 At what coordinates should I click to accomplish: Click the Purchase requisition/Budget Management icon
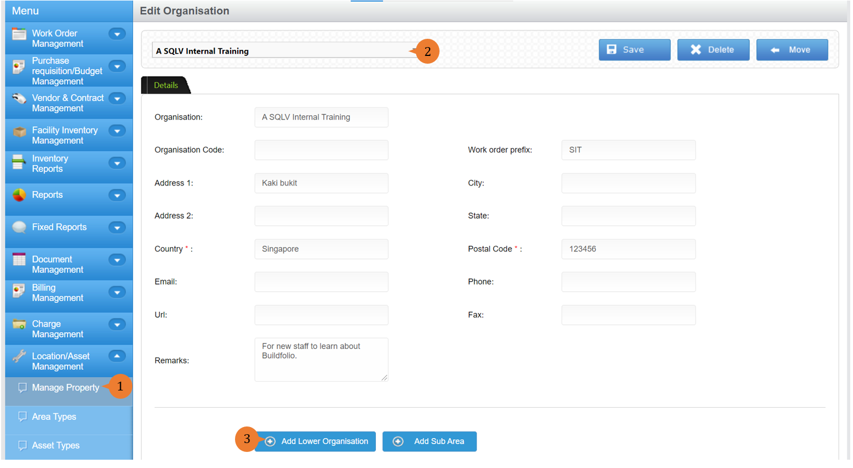click(19, 67)
